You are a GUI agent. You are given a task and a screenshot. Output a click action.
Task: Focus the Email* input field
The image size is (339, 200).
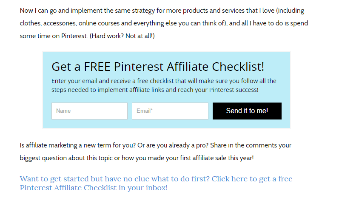[x=170, y=111]
